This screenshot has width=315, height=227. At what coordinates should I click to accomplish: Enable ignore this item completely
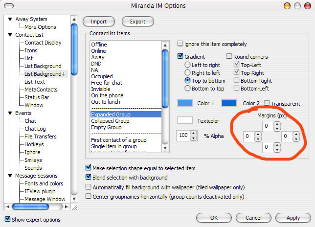[180, 44]
